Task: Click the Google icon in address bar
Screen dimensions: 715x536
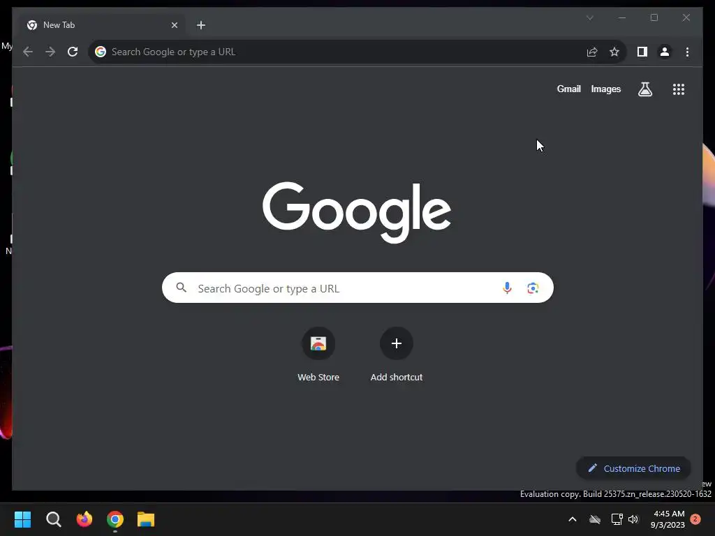Action: [101, 52]
